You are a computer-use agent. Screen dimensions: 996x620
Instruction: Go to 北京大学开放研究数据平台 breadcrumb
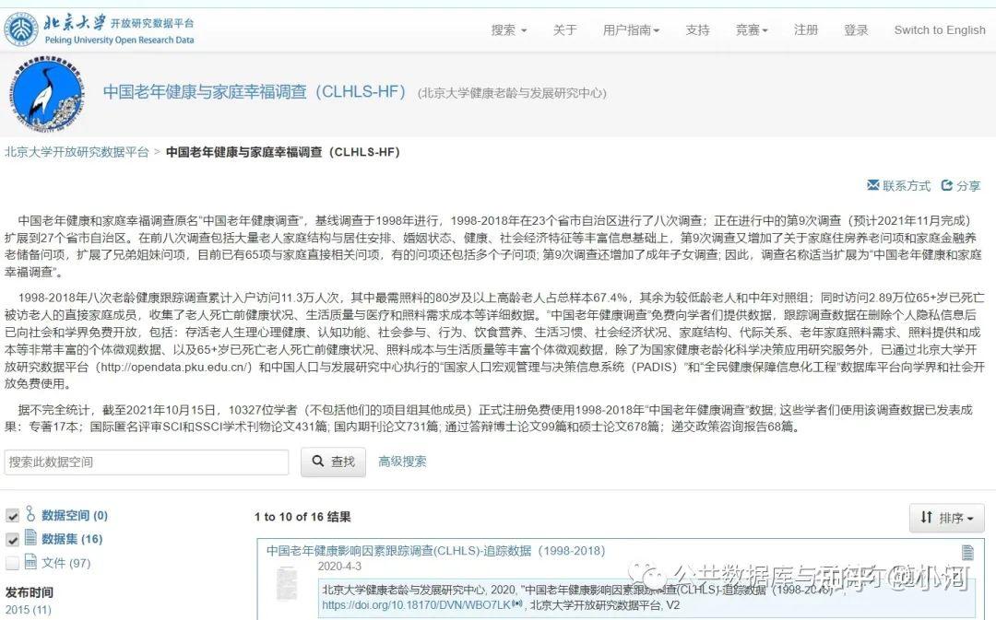[x=77, y=152]
